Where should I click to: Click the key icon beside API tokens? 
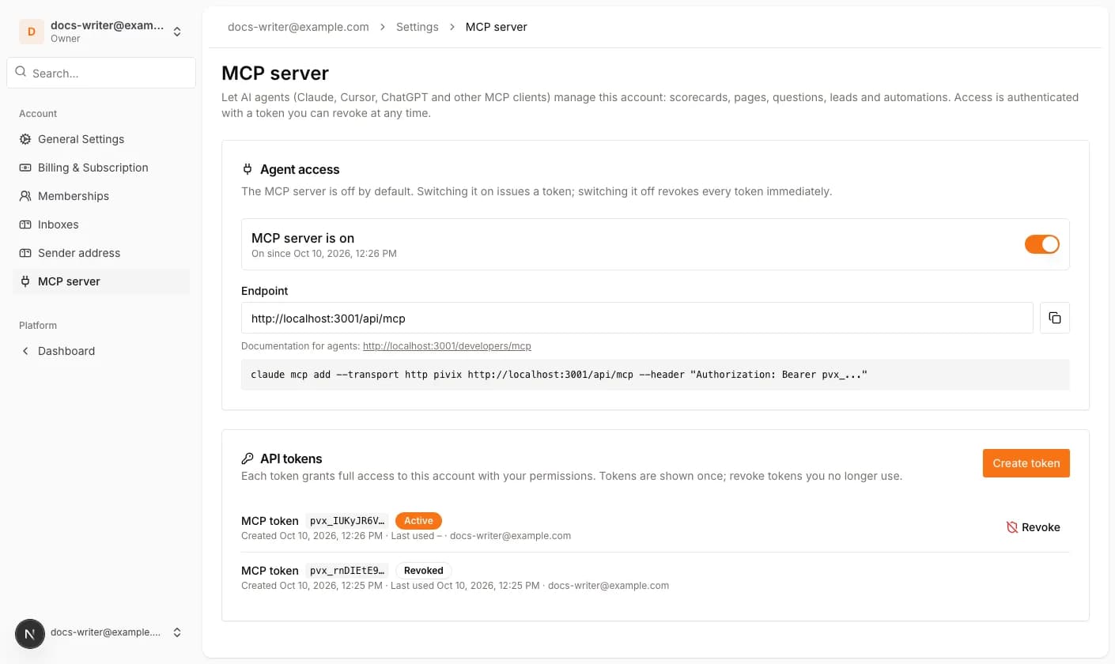pos(248,458)
